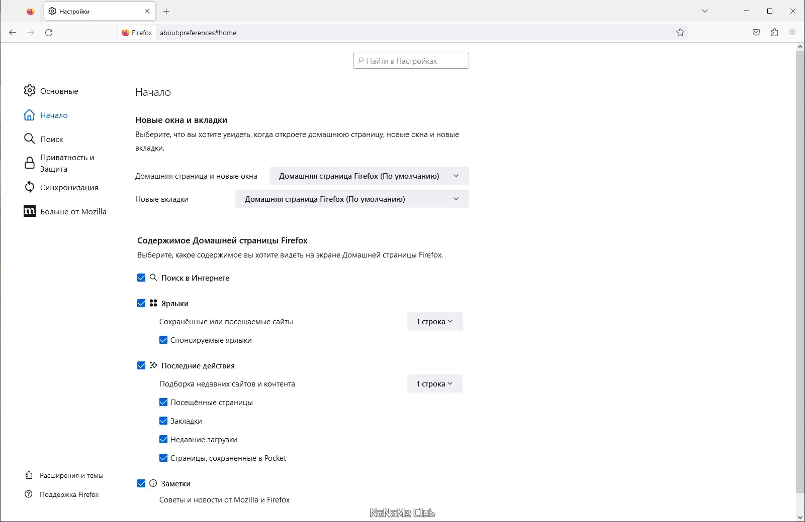Open the Firefox hamburger application menu
The image size is (805, 522).
[x=792, y=33]
